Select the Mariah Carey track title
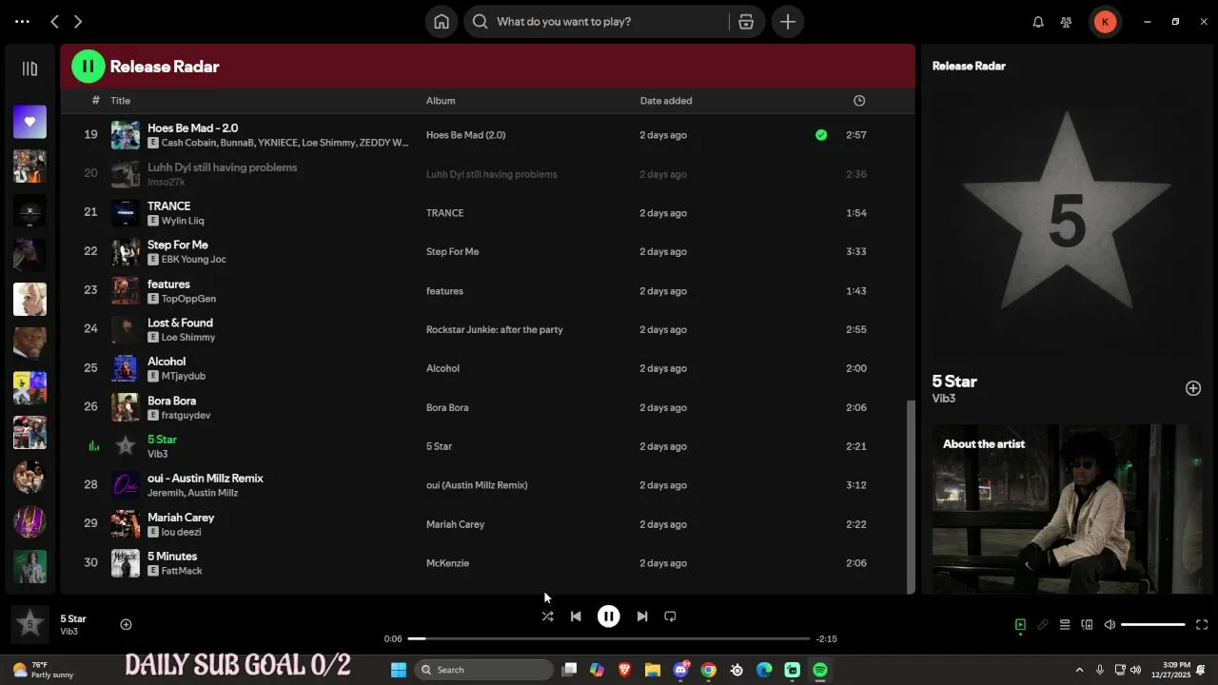Screen dimensions: 1218x685 click(x=181, y=518)
